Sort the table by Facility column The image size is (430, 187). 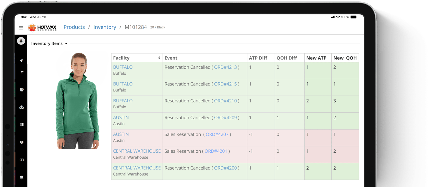[159, 58]
